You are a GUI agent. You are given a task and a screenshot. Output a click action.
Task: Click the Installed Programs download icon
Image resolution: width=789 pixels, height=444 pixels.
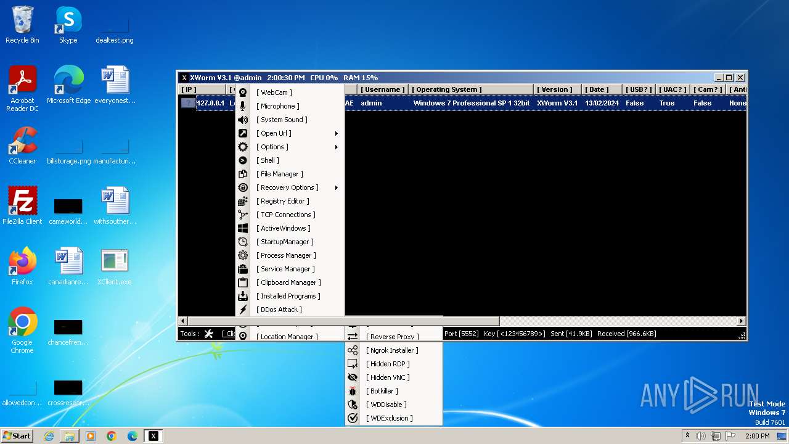243,296
